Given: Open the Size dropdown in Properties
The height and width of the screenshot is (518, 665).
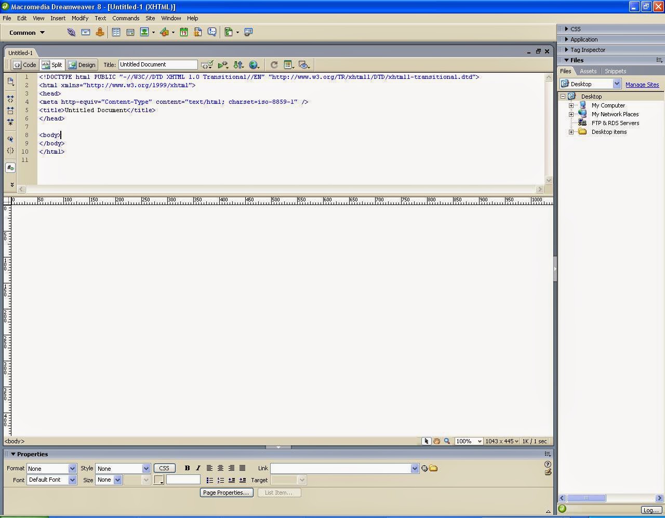Looking at the screenshot, I should tap(117, 480).
